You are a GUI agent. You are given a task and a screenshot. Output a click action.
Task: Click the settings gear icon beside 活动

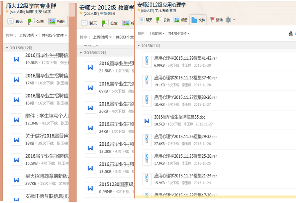tap(228, 20)
